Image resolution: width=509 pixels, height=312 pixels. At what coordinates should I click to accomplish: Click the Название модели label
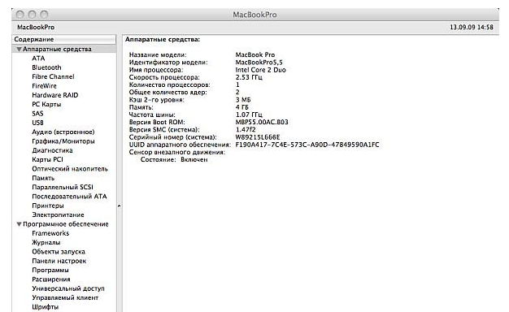(158, 54)
